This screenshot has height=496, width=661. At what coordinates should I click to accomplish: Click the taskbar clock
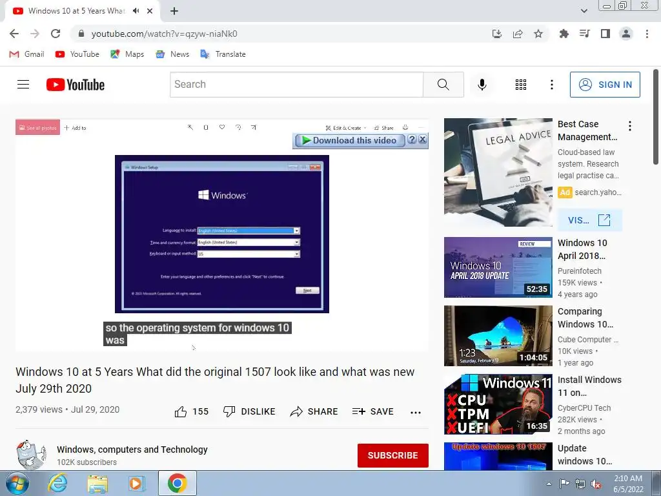[x=628, y=484]
